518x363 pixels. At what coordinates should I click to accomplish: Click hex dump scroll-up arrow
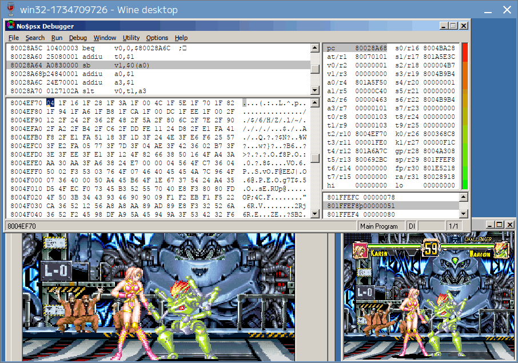click(315, 103)
